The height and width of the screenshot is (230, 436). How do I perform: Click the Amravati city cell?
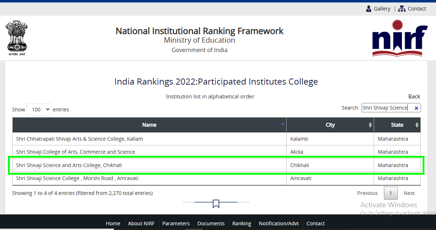pos(330,178)
